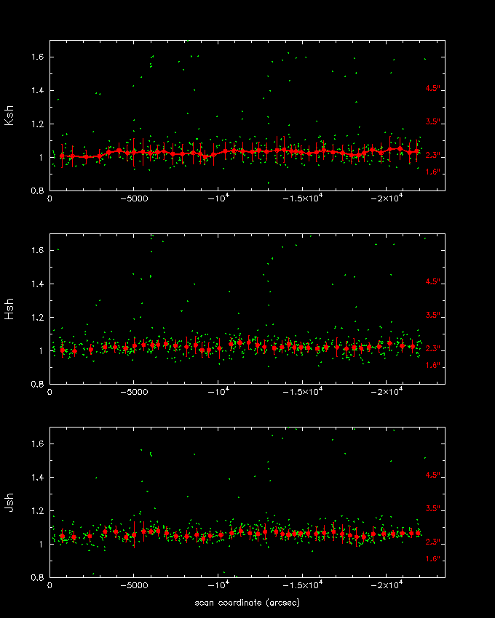Select the red 2.3" label in Jsh panel

pyautogui.click(x=432, y=542)
